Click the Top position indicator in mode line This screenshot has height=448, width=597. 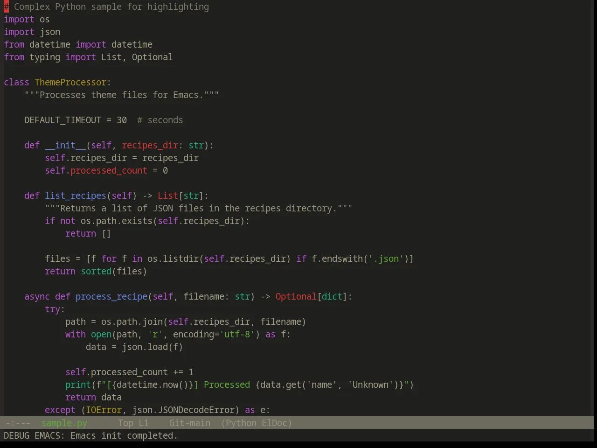[126, 423]
